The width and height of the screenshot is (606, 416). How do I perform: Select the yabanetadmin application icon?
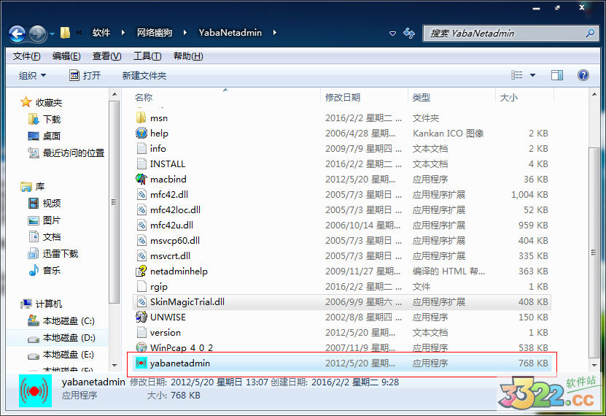tap(141, 363)
